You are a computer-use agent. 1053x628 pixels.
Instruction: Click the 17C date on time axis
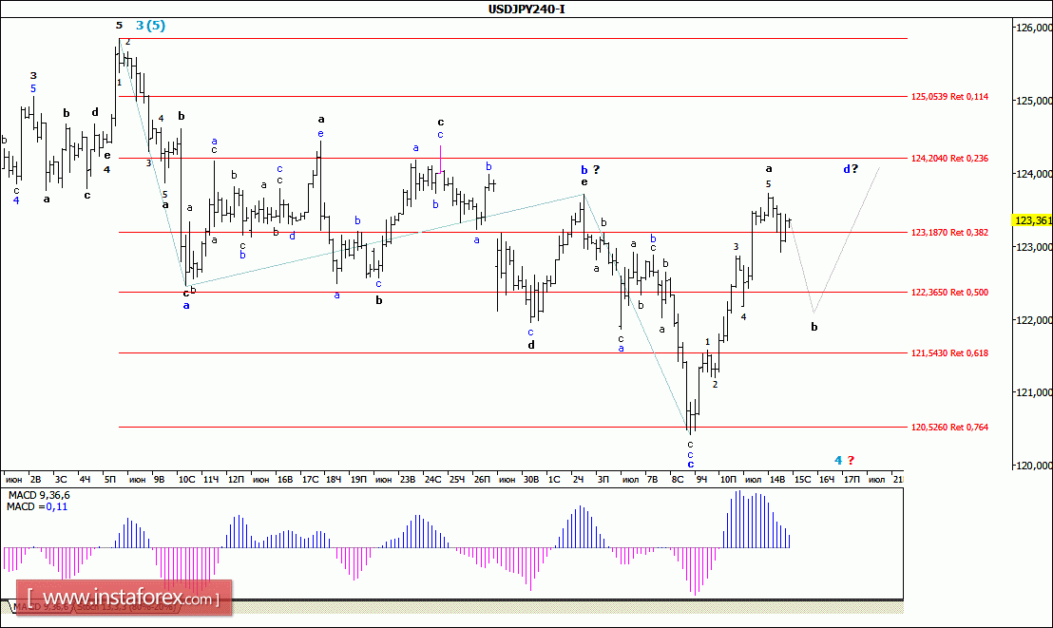tap(310, 480)
